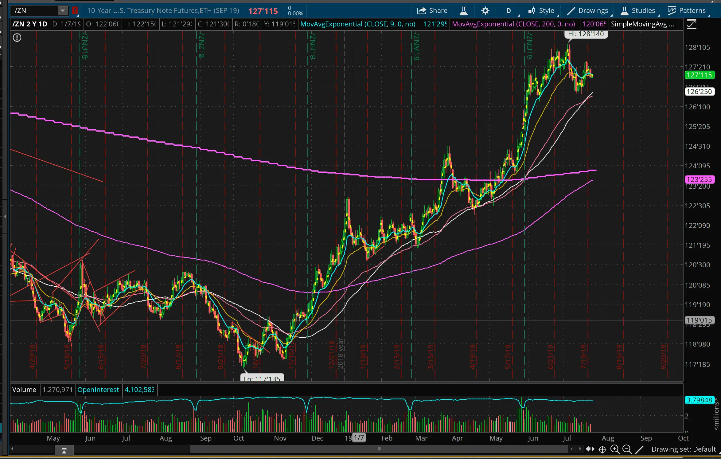Open the price axis scale icon
721x459 pixels.
(x=692, y=24)
